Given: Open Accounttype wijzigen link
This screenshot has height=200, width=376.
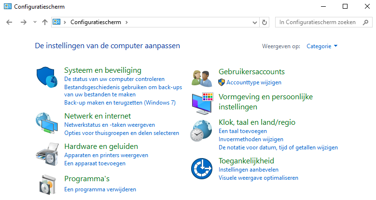Looking at the screenshot, I should tap(253, 82).
